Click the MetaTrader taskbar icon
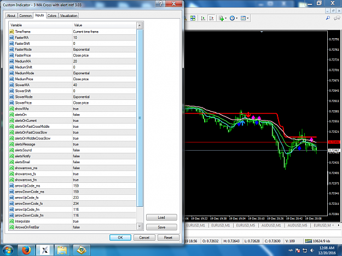This screenshot has width=342, height=256. point(82,250)
